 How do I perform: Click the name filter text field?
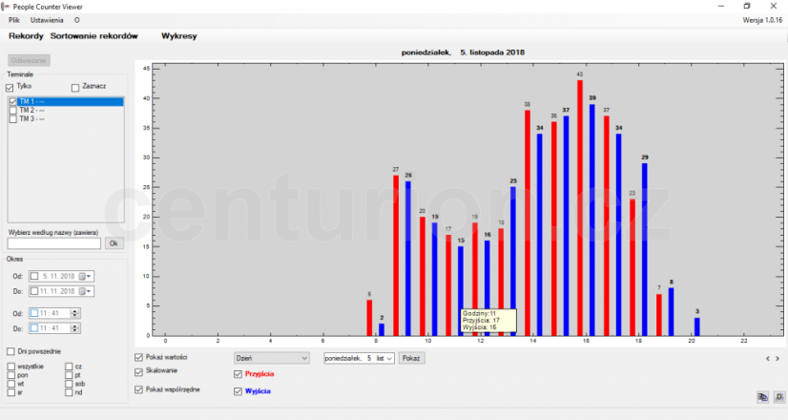(x=54, y=243)
